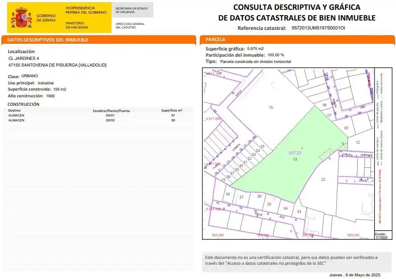This screenshot has height=279, width=396.
Task: Click parcel 22 on the cadastral map
Action: pos(323,179)
